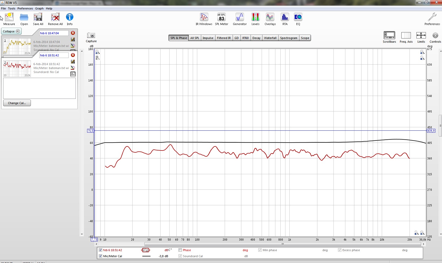The height and width of the screenshot is (263, 442).
Task: Switch to the Filtered IR tab
Action: [224, 38]
